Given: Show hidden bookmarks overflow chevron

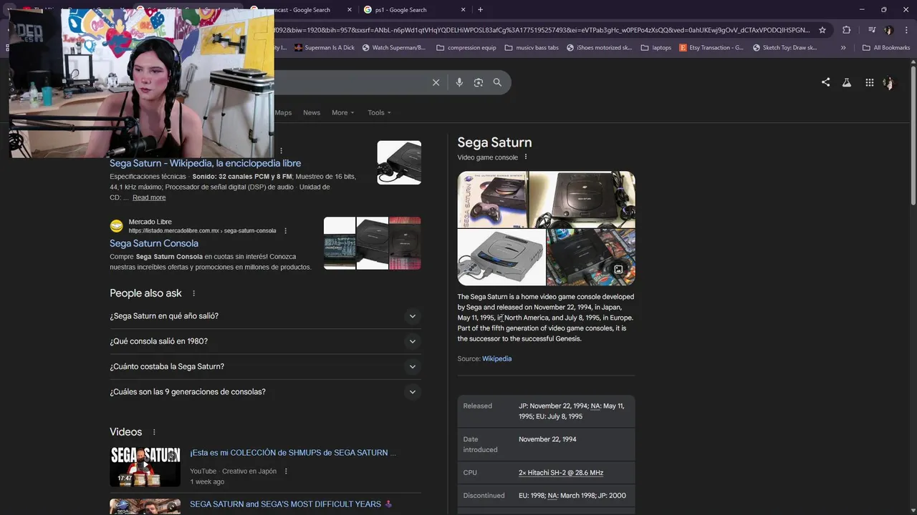Looking at the screenshot, I should 843,48.
